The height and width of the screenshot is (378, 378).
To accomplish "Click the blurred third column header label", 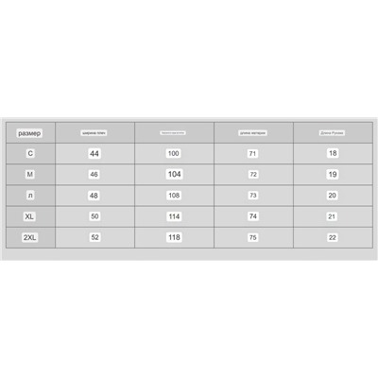I will [173, 133].
